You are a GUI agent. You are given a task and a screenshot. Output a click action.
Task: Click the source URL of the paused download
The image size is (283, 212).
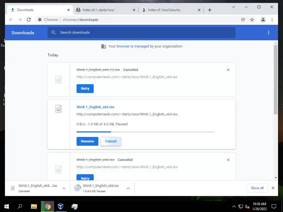coord(127,114)
